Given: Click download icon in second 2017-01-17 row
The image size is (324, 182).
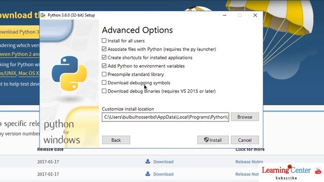Looking at the screenshot, I should tap(148, 174).
